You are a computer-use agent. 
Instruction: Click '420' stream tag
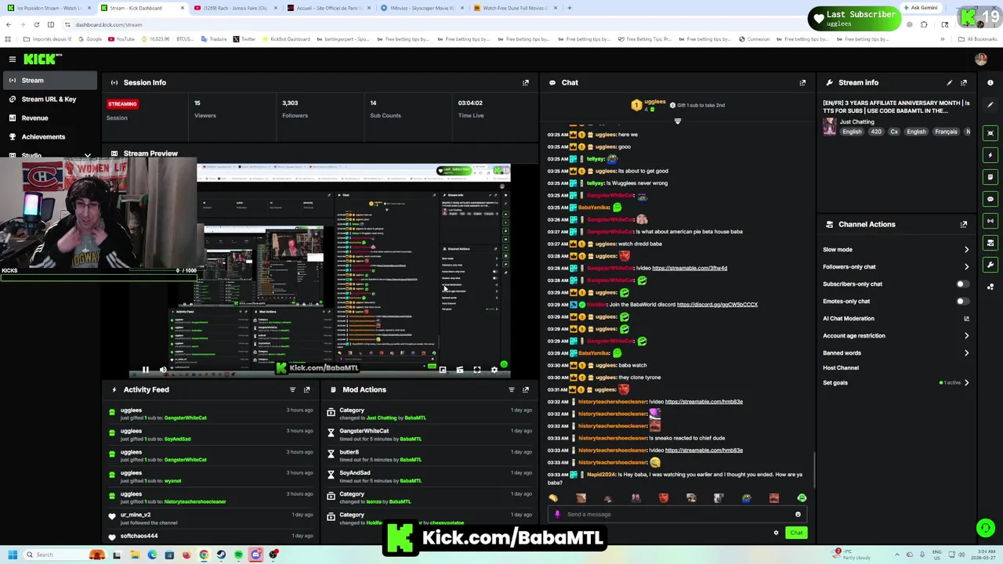click(876, 132)
